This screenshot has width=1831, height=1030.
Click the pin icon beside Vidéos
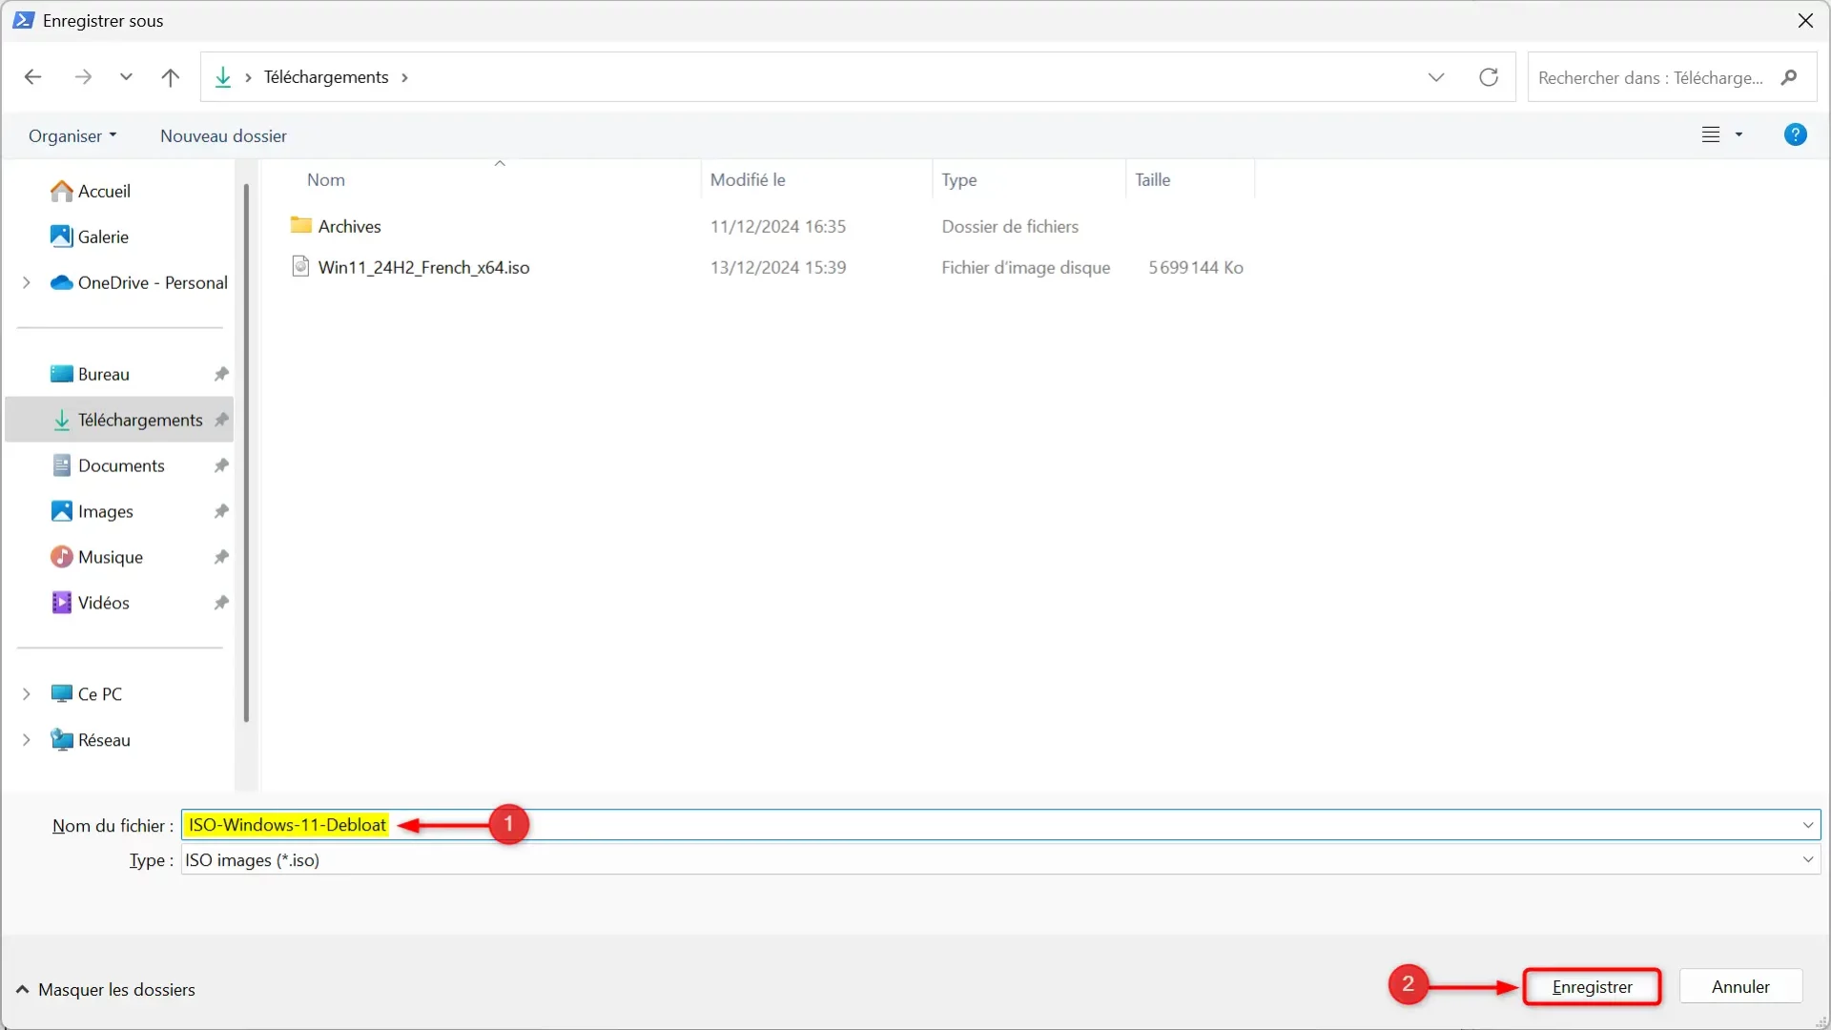coord(221,603)
